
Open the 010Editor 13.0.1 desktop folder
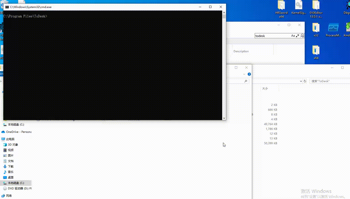click(x=316, y=9)
